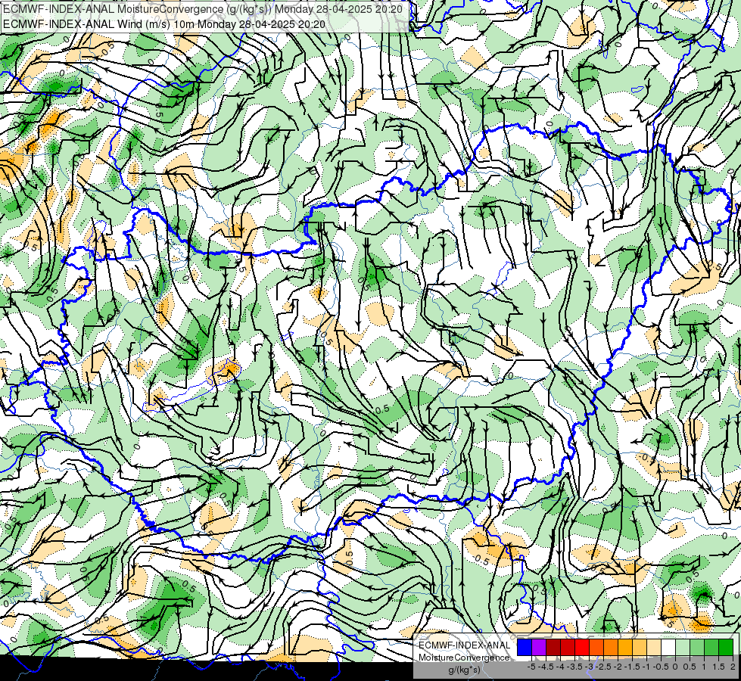Click the legend scale value '2'

[733, 667]
